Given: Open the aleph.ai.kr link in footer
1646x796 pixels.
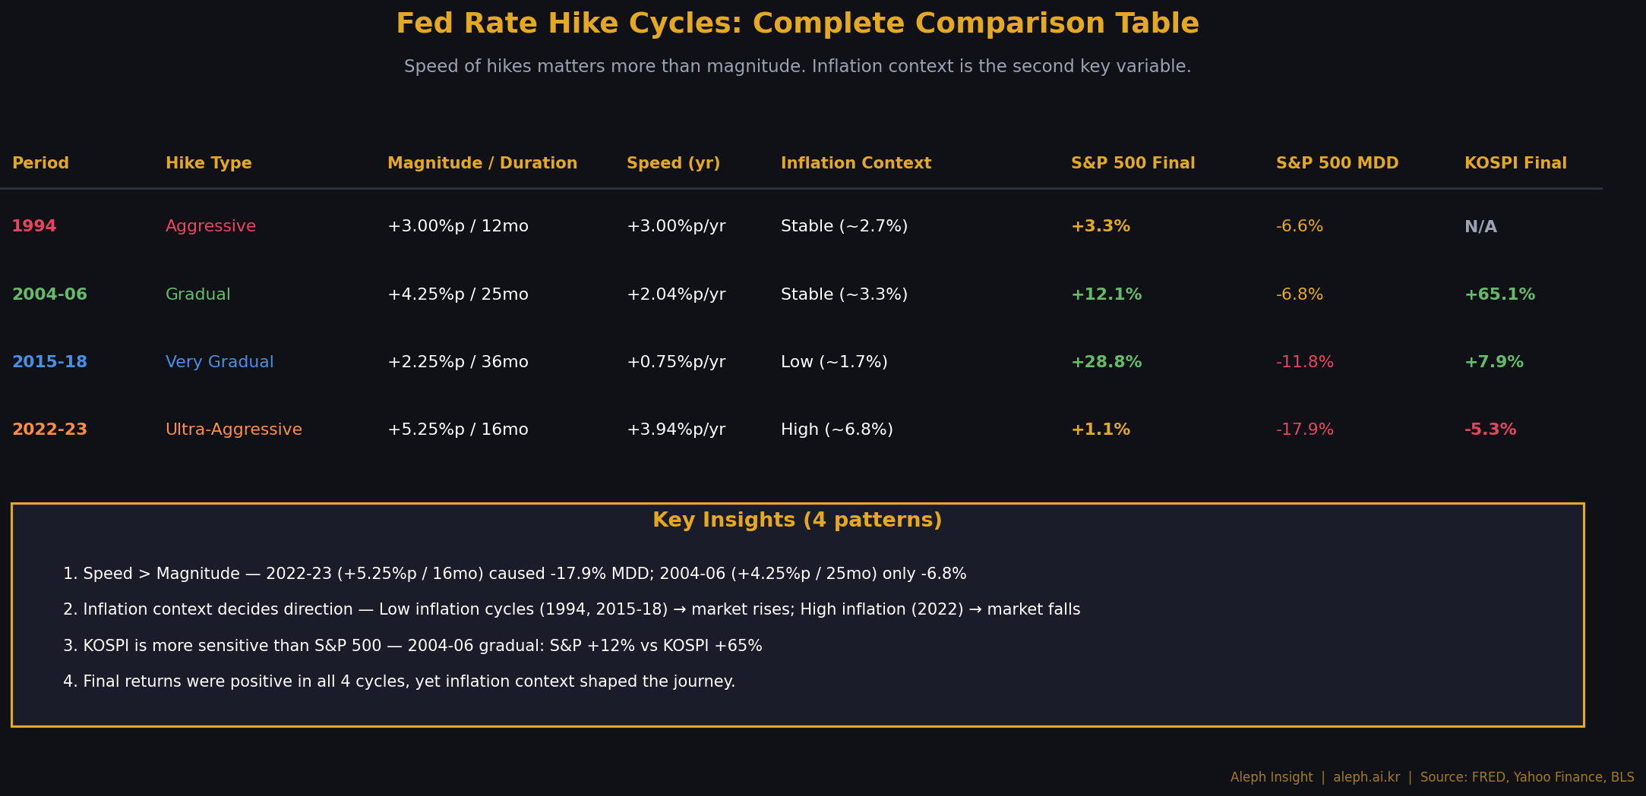Looking at the screenshot, I should pos(1366,778).
